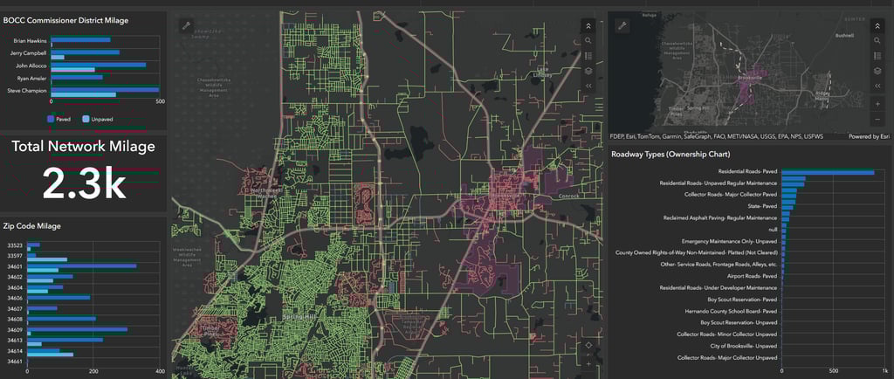Click the Total Network Milage 2.3k value

pyautogui.click(x=84, y=183)
